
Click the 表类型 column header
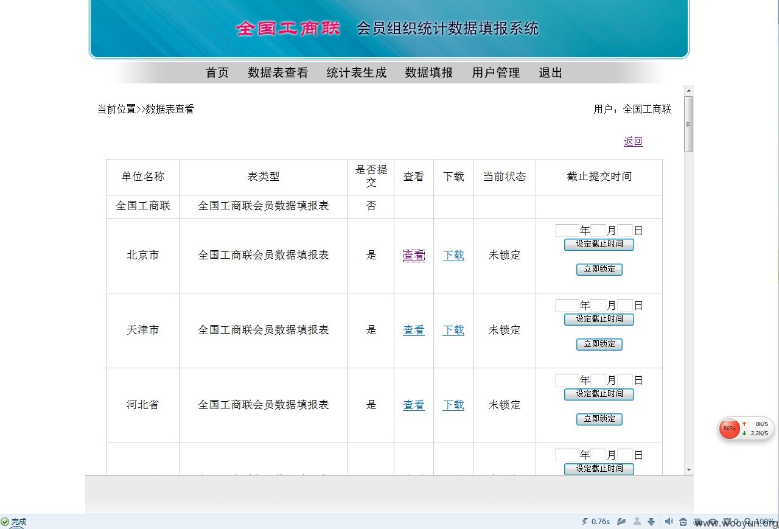click(264, 177)
